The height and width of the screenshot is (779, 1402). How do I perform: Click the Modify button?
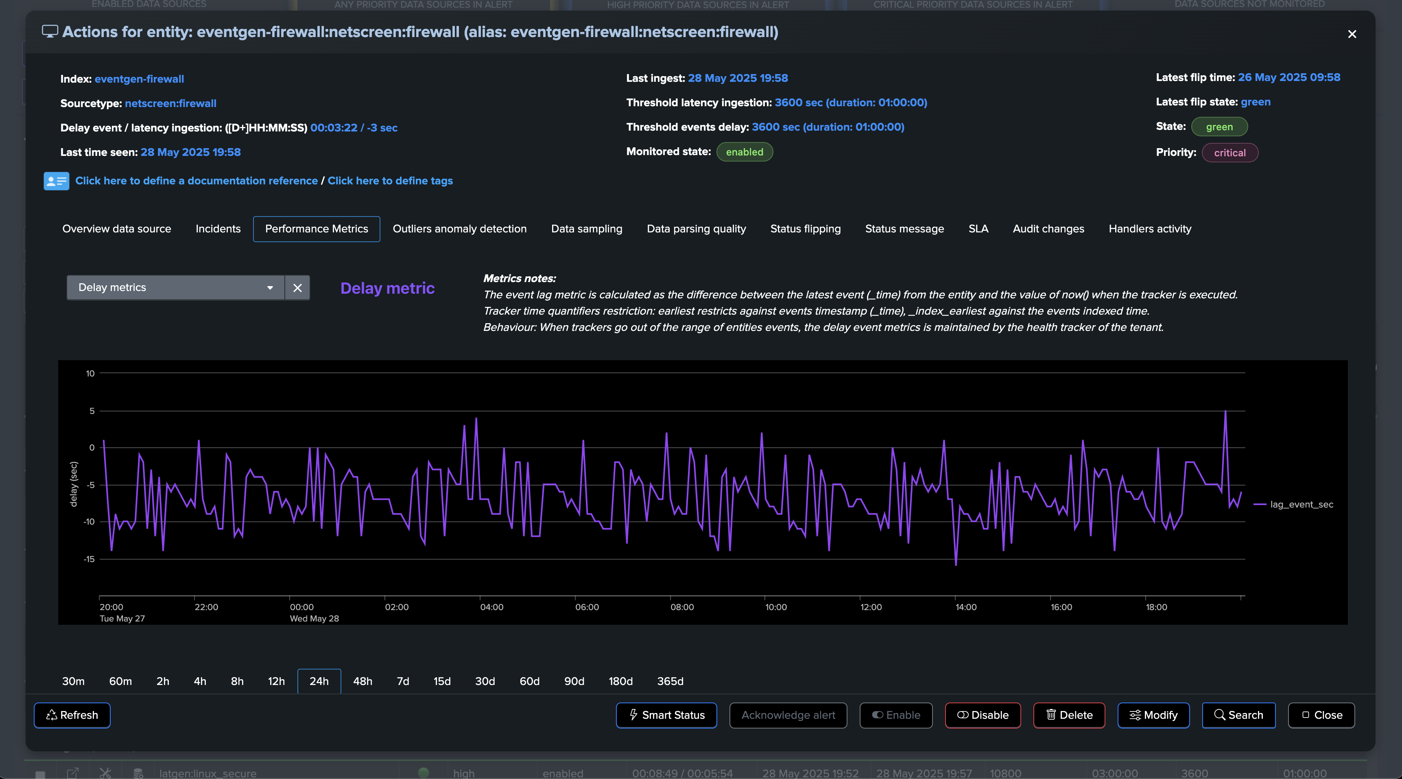[1153, 715]
